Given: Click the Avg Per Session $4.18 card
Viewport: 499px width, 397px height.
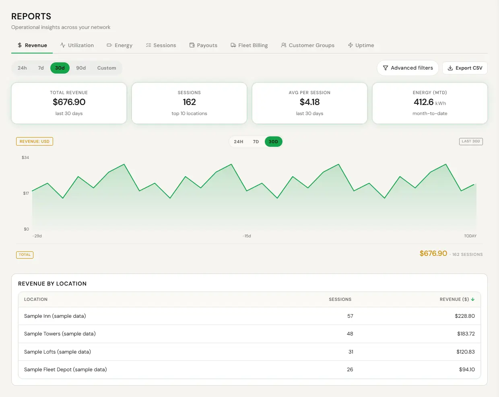Looking at the screenshot, I should coord(309,103).
